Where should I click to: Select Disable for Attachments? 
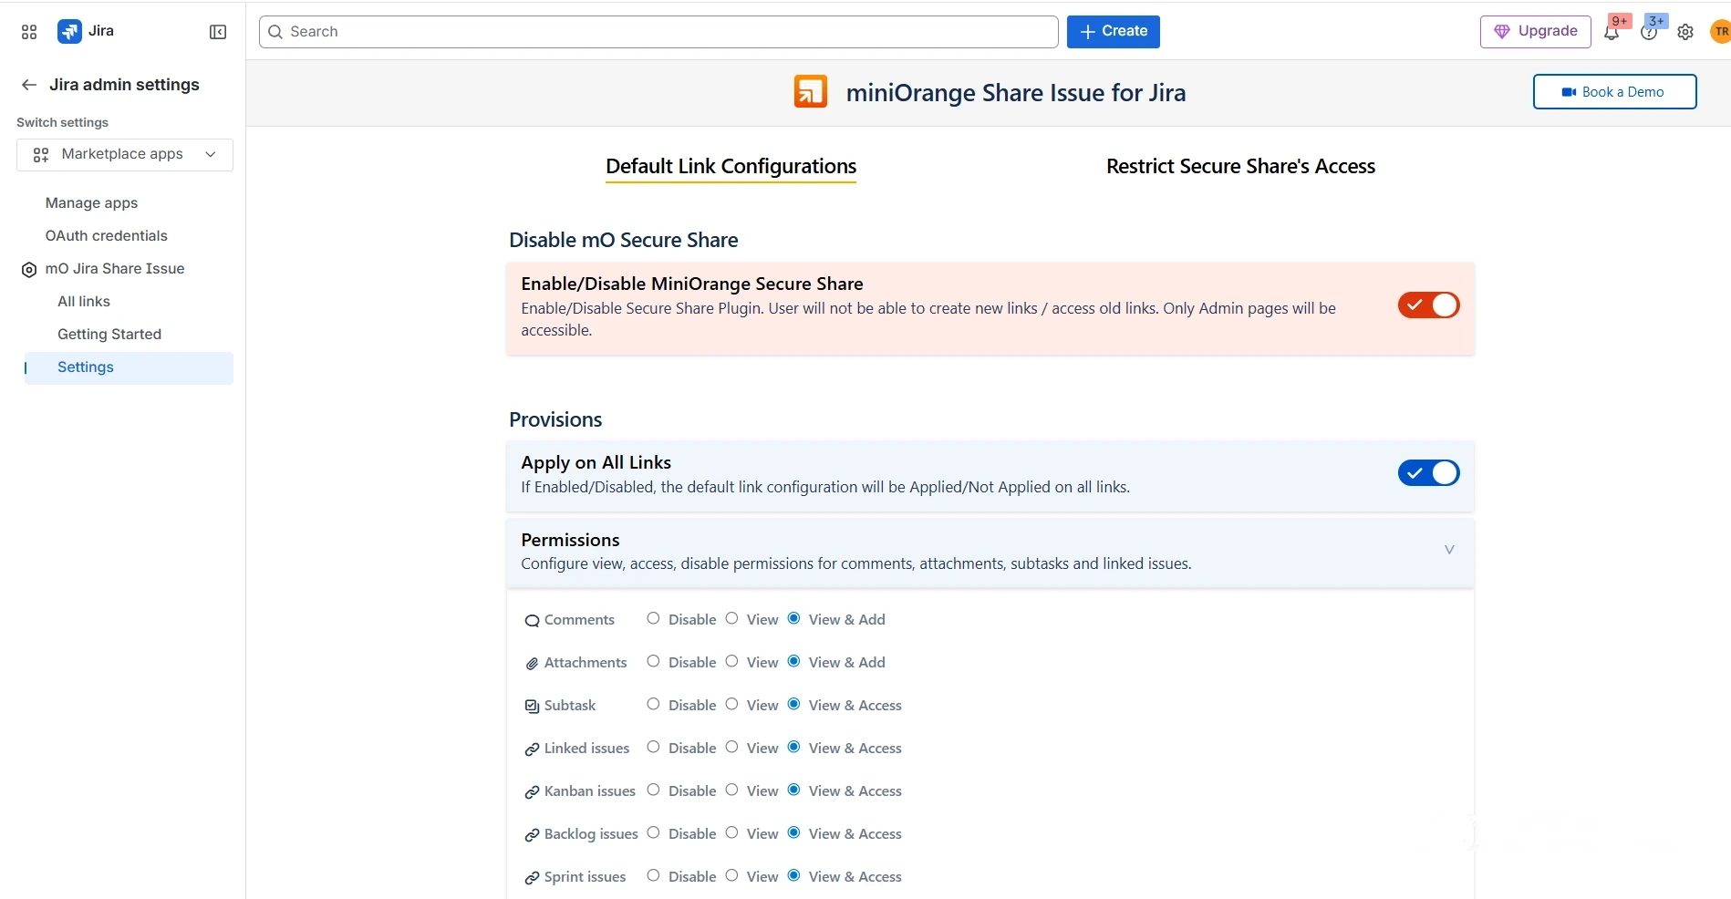tap(653, 661)
